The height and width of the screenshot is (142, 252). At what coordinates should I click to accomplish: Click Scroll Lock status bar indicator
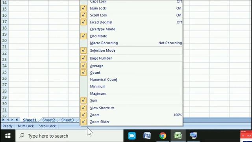pyautogui.click(x=47, y=126)
